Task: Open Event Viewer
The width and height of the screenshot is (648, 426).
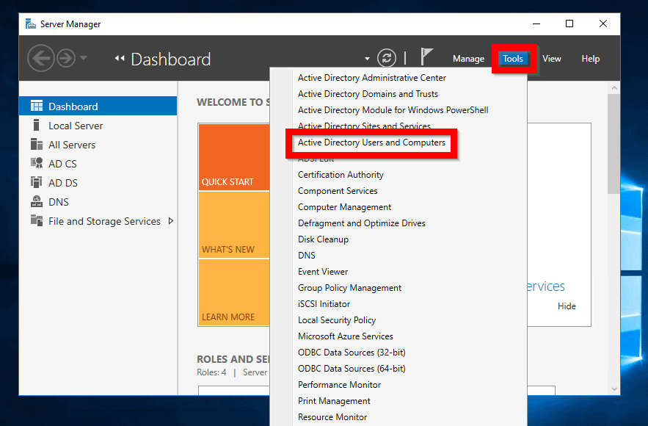Action: tap(323, 271)
